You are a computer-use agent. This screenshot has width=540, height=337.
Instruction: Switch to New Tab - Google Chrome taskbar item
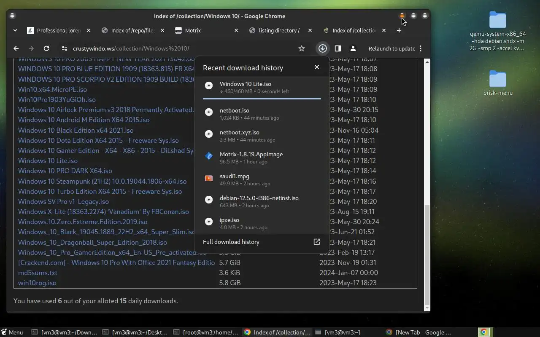tap(419, 332)
